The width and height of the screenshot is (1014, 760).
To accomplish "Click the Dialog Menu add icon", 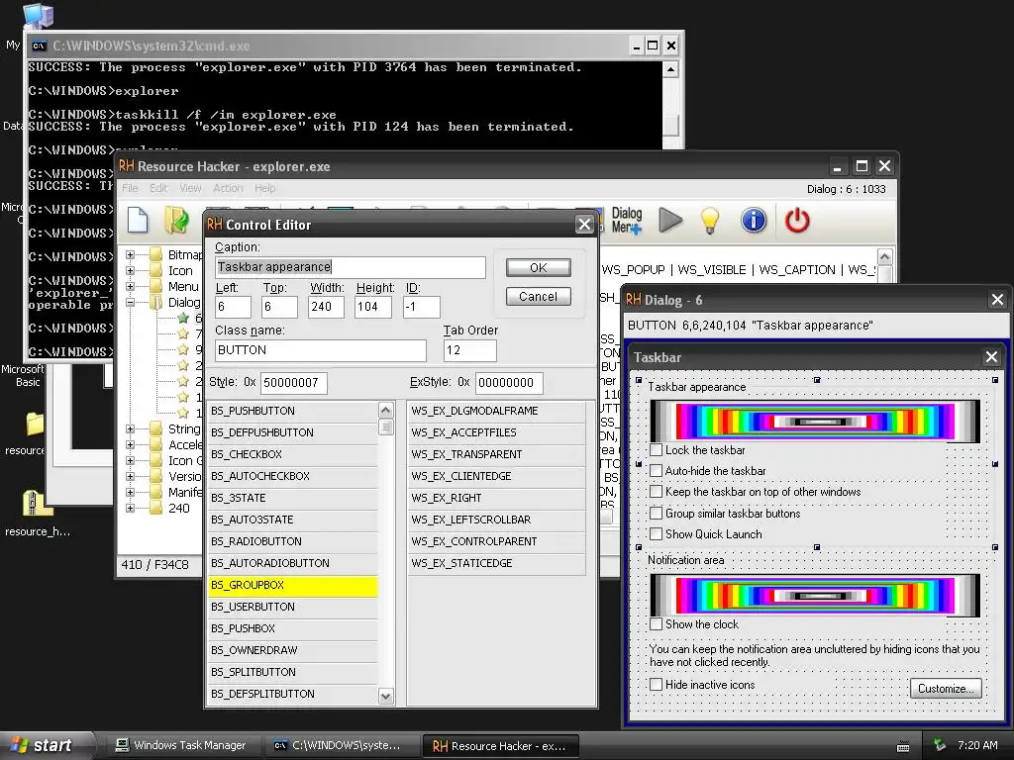I will pos(627,221).
